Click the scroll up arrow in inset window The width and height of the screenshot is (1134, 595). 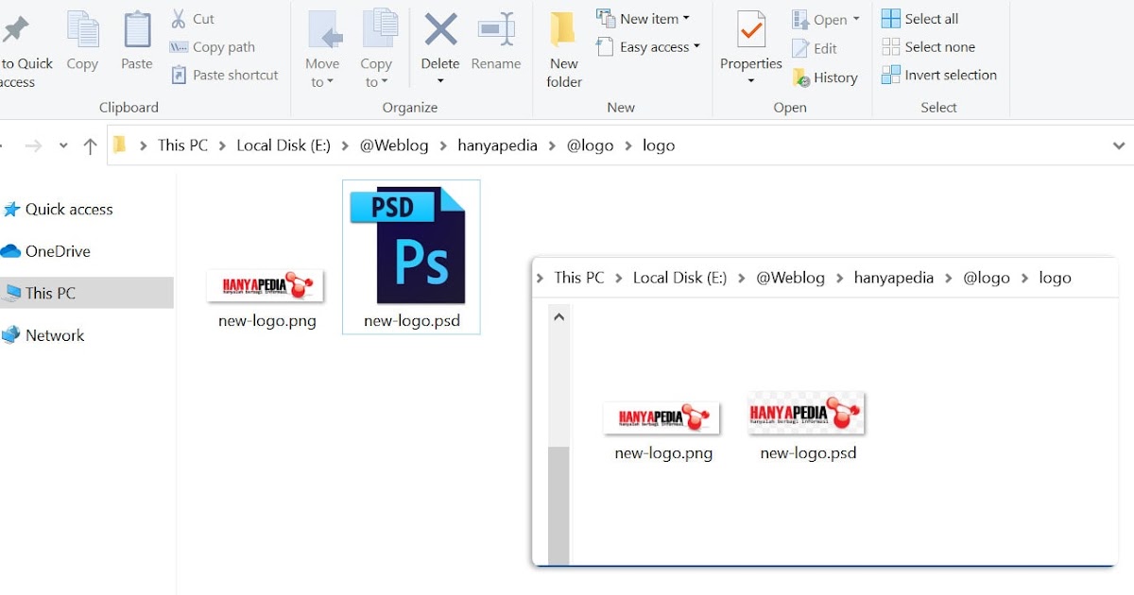[558, 317]
